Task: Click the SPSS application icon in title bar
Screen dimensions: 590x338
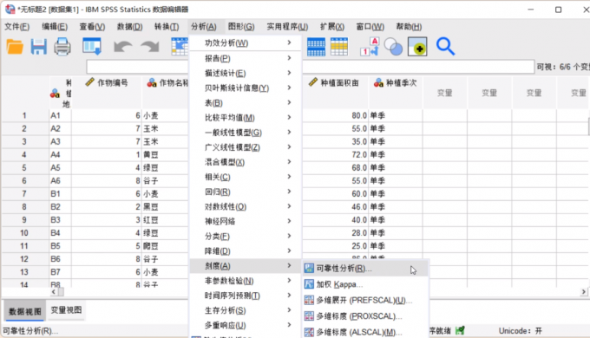Action: point(10,10)
